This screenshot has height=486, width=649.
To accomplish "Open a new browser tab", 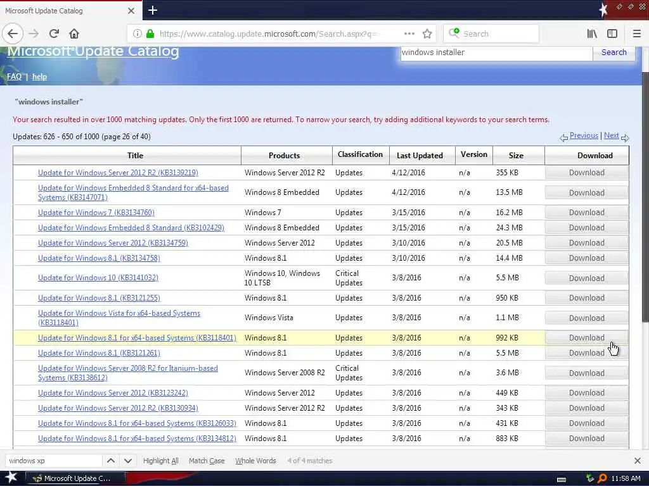I will click(152, 10).
